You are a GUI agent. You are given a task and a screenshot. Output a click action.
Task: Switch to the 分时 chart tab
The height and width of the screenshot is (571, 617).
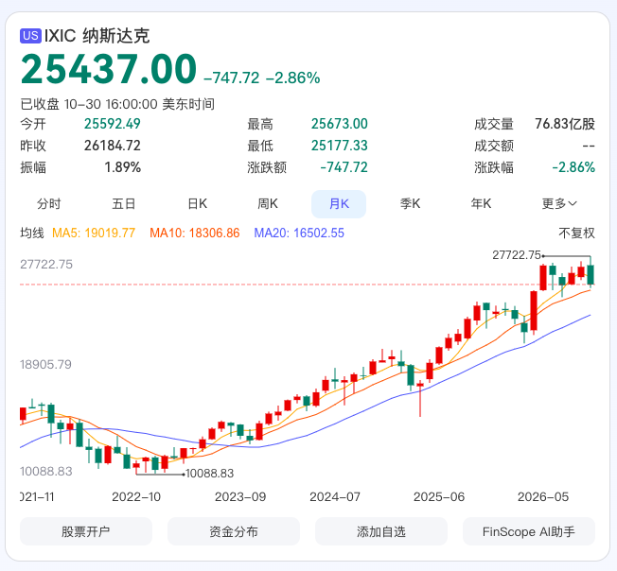point(49,204)
